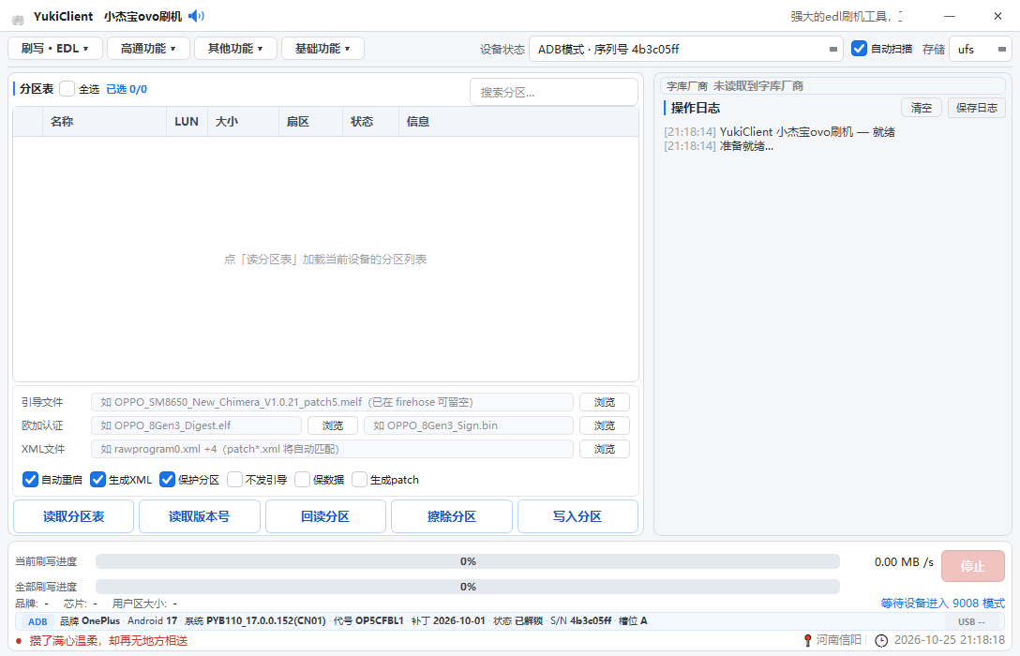This screenshot has height=656, width=1020.
Task: Click the 字库厂商 未读取到字库厂商 field
Action: (832, 86)
